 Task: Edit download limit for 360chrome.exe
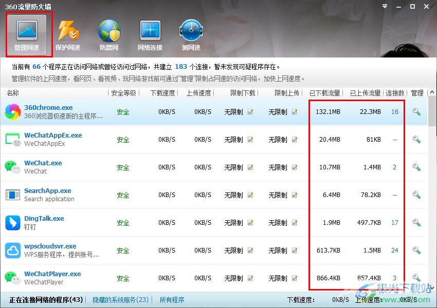[250, 112]
